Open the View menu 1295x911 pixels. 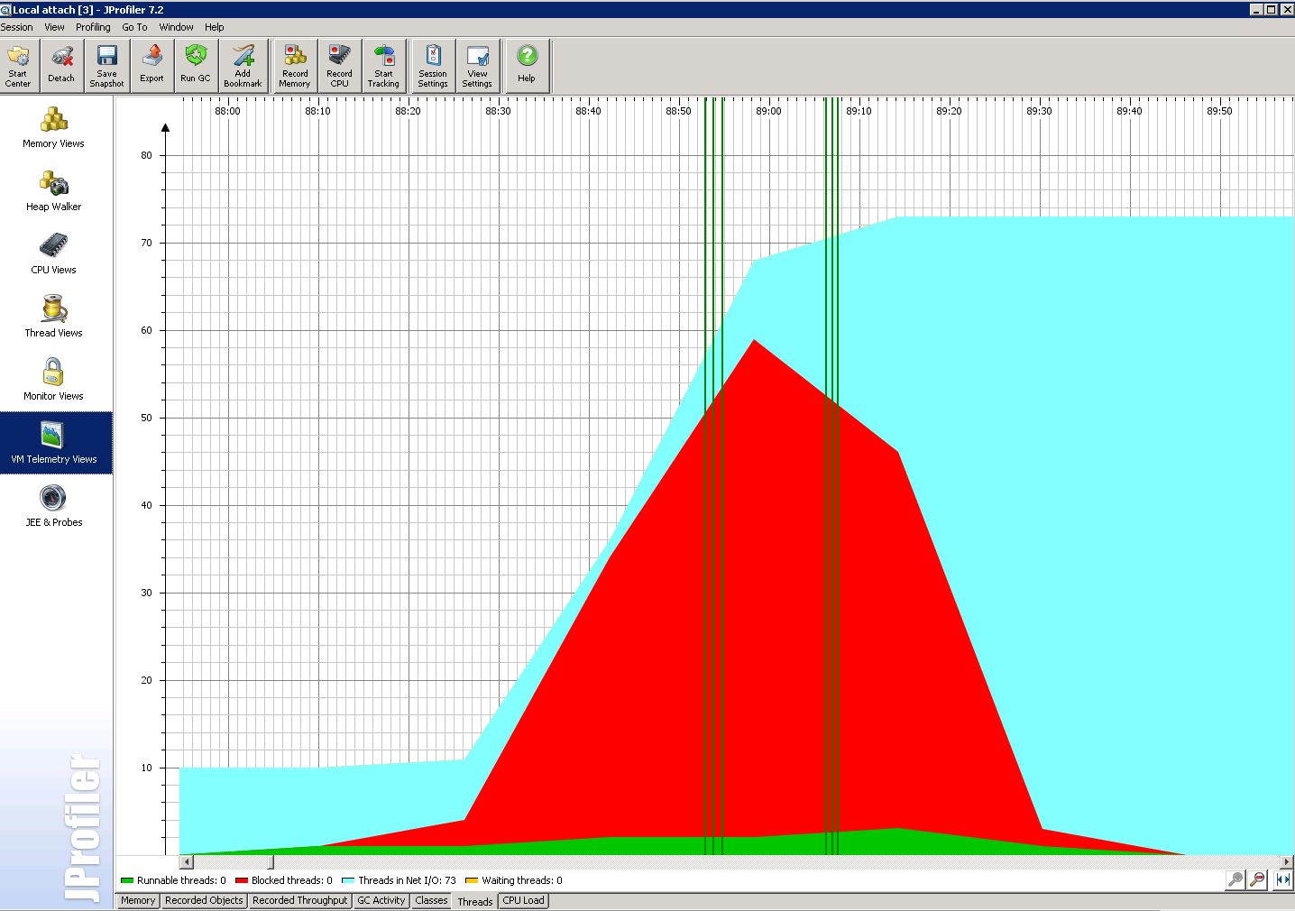coord(54,27)
